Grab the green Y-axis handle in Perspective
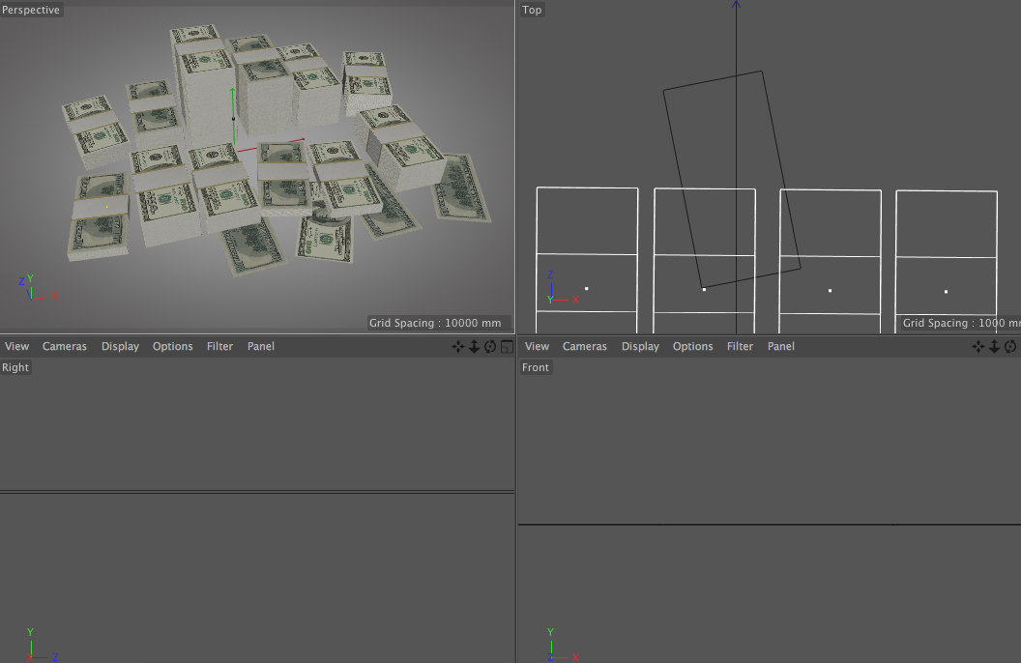This screenshot has width=1021, height=663. 232,93
